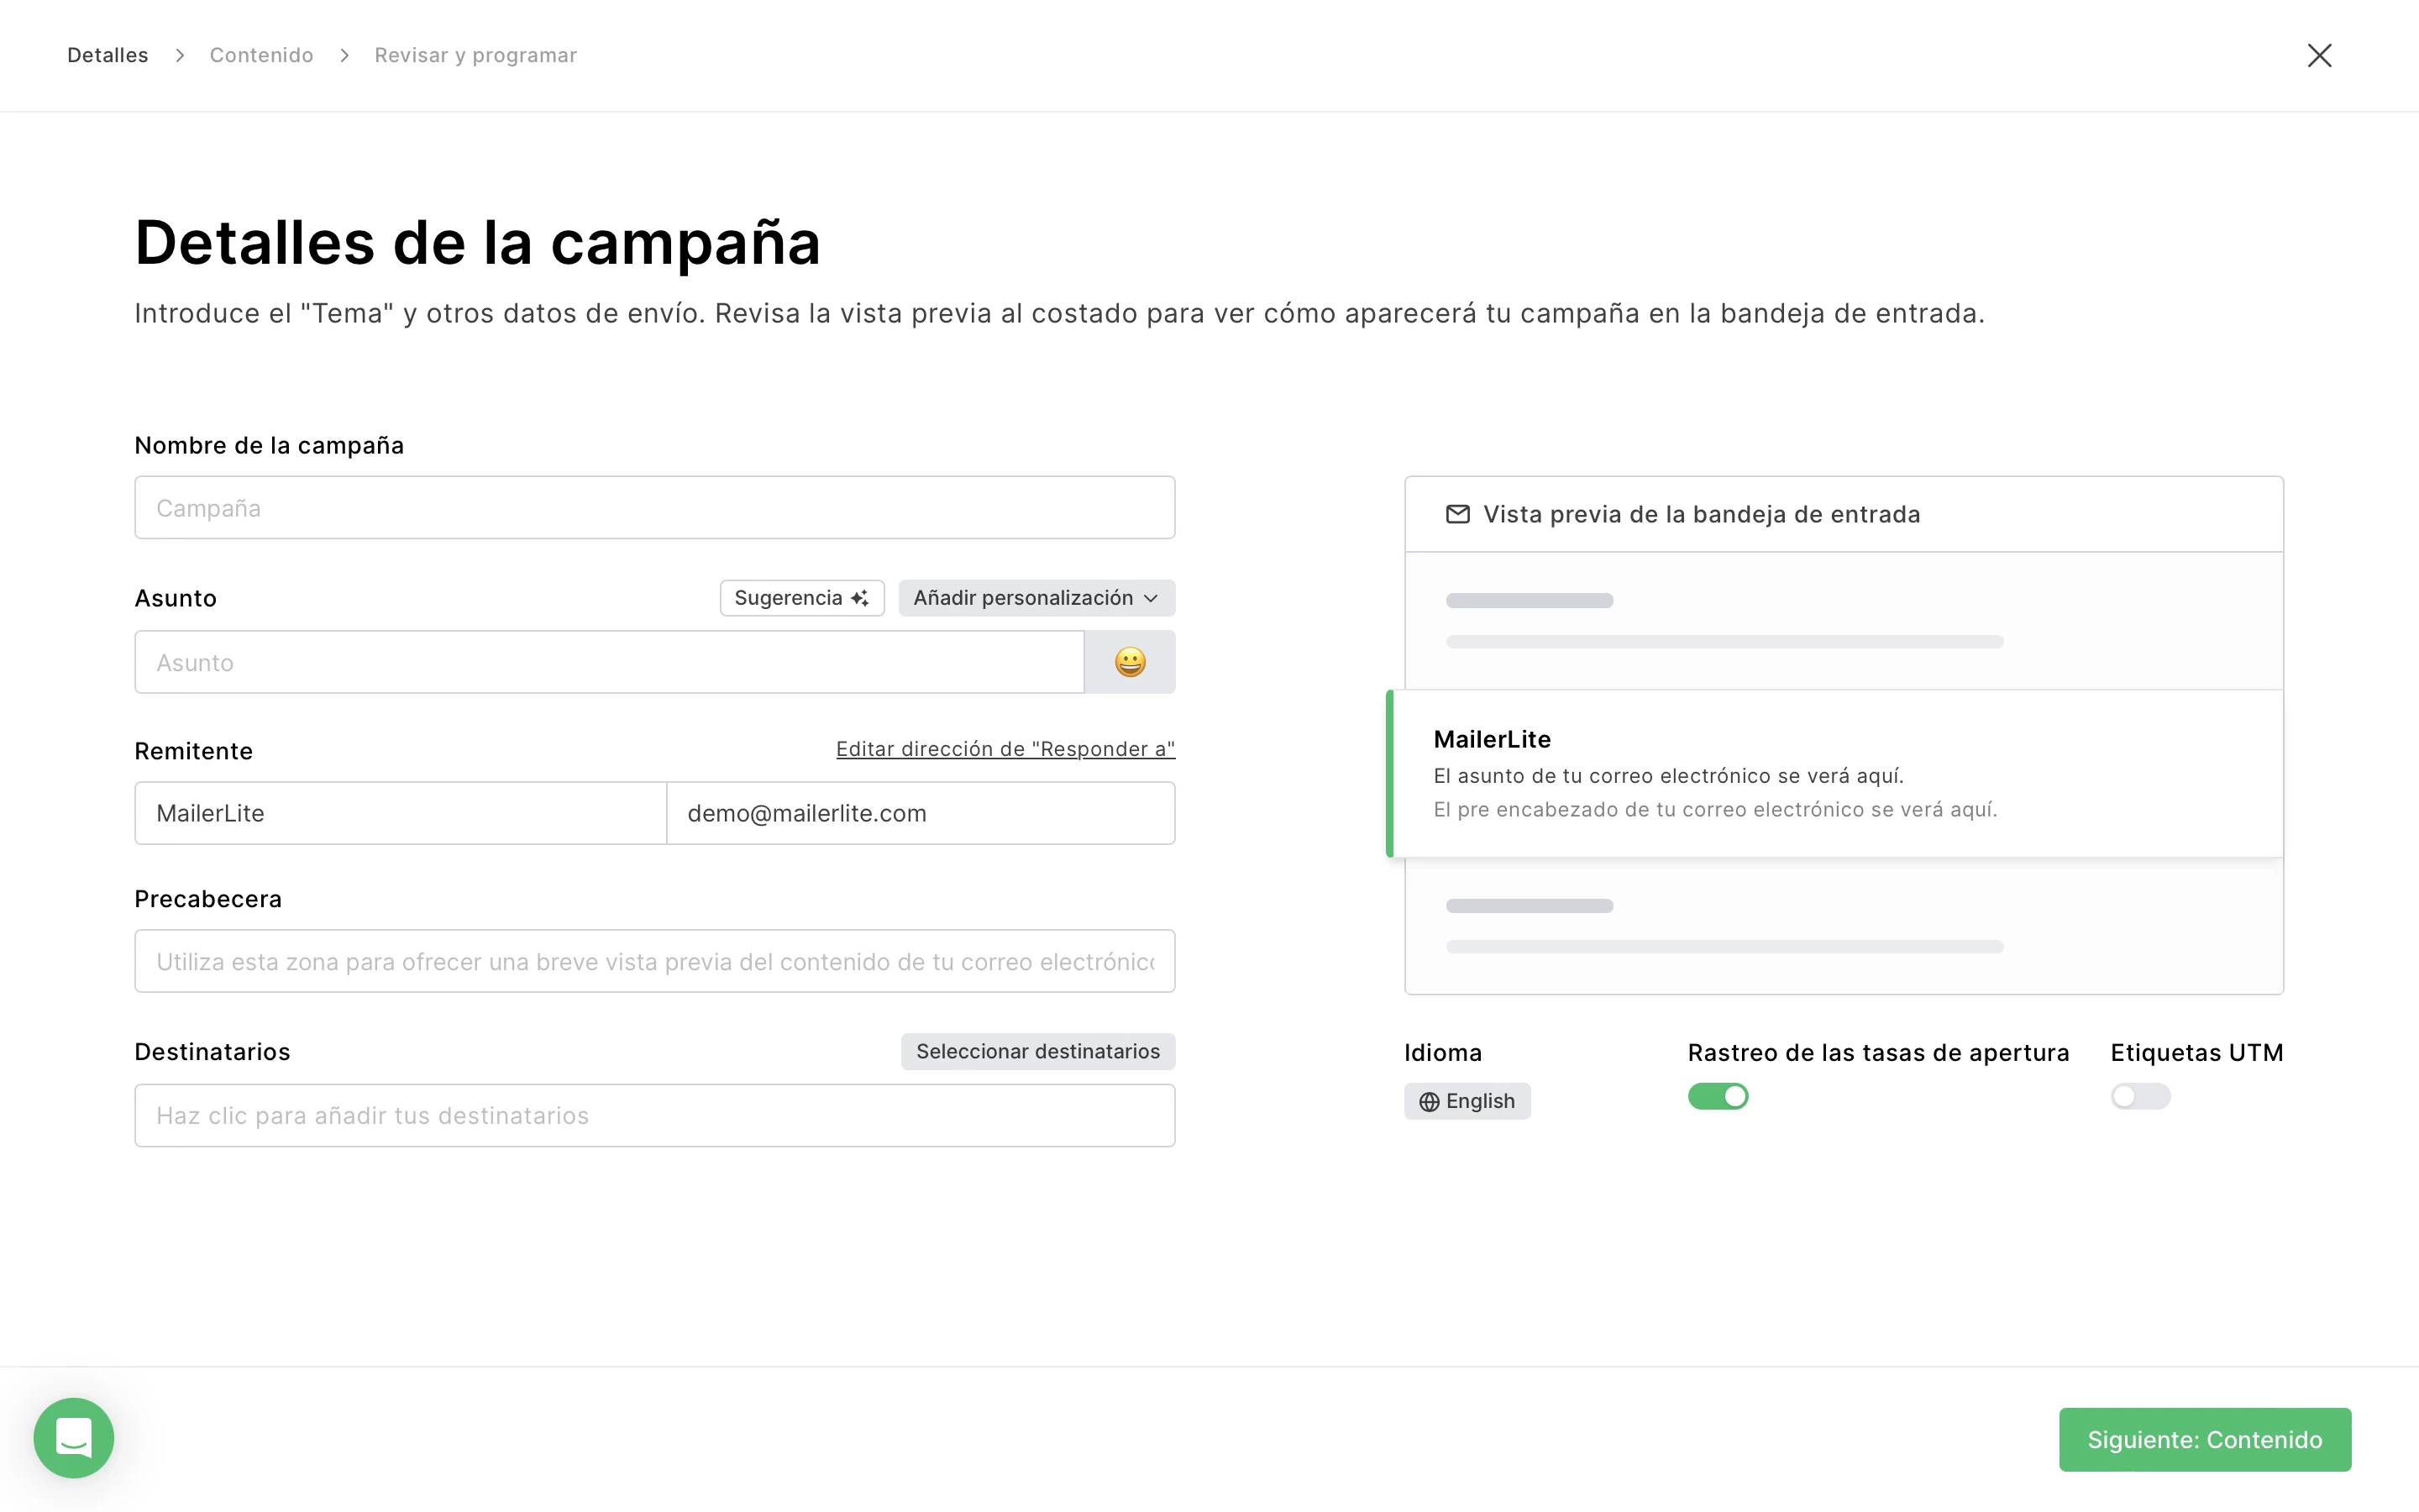Click the envelope icon in inbox preview

[x=1457, y=514]
